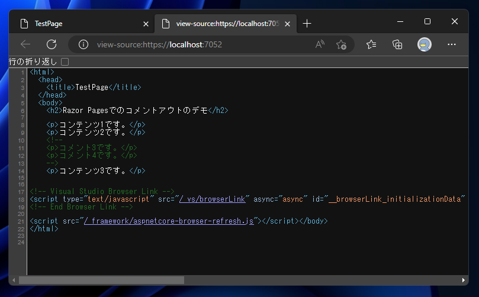Click the scrollbar right arrow
The image size is (479, 297).
coord(464,280)
